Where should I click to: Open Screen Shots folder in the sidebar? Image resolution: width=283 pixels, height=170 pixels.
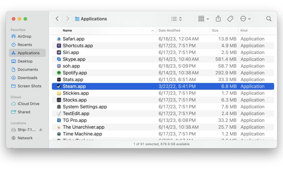click(27, 86)
